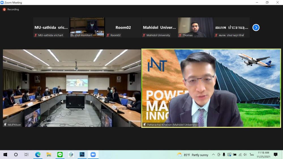Open Microsoft Edge in the taskbar
The height and width of the screenshot is (159, 283).
38,154
